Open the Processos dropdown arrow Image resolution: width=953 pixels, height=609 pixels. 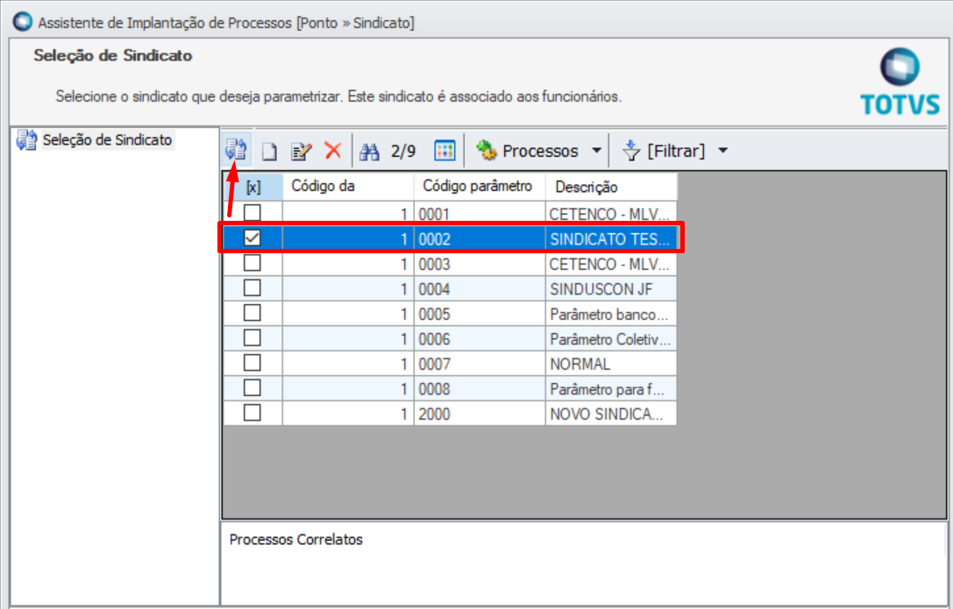tap(597, 151)
